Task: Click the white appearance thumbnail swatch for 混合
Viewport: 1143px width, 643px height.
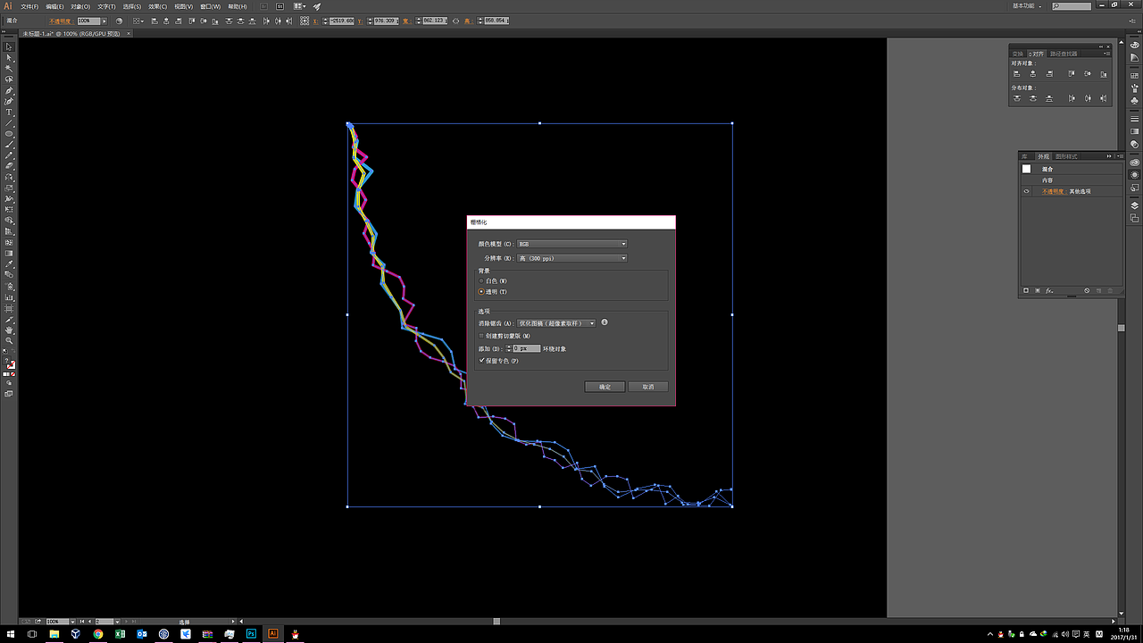Action: point(1026,169)
